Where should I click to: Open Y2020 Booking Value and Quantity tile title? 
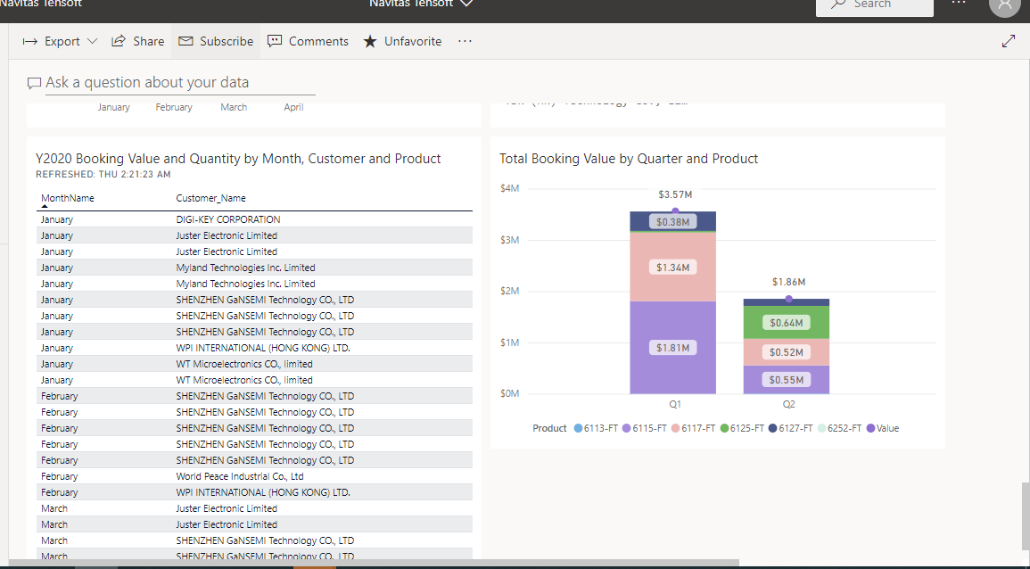[238, 159]
